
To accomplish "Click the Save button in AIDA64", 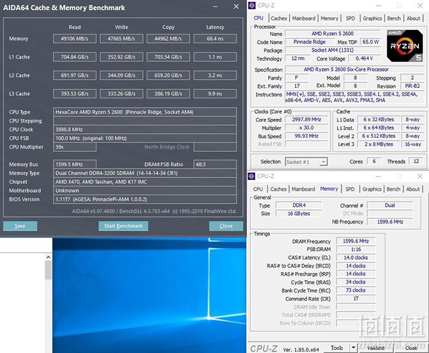I will 20,226.
